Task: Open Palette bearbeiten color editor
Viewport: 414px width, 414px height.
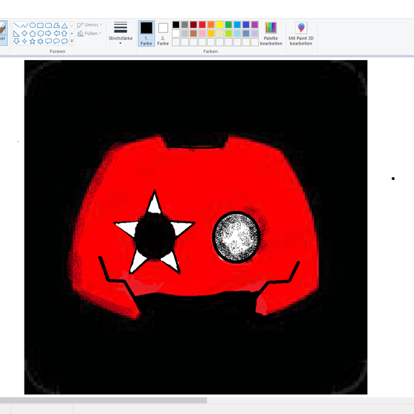Action: tap(271, 34)
